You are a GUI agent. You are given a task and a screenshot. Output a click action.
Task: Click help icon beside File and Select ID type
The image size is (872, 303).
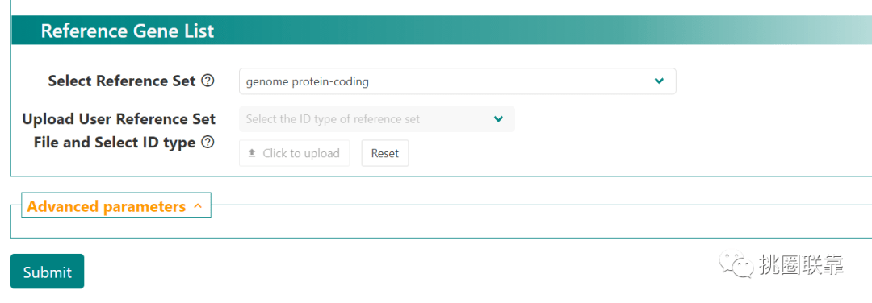click(208, 143)
